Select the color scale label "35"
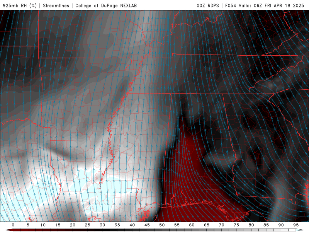309x232 pixels. coord(117,225)
